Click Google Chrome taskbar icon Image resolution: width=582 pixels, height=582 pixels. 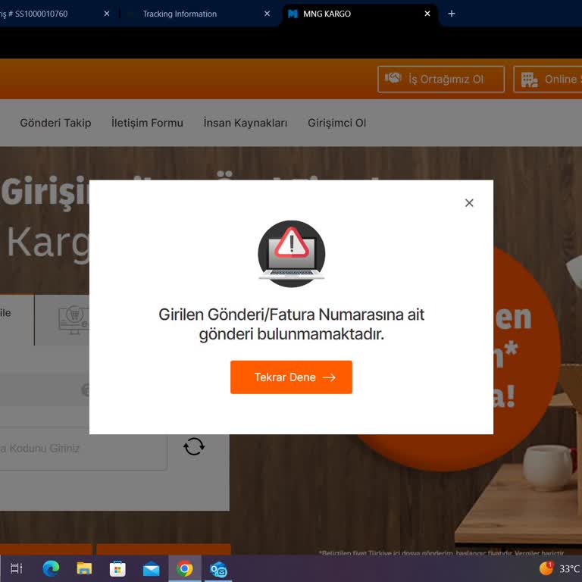tap(184, 568)
